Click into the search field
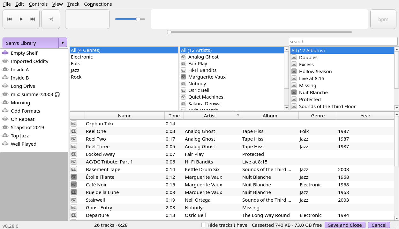This screenshot has height=229, width=399. pyautogui.click(x=343, y=42)
